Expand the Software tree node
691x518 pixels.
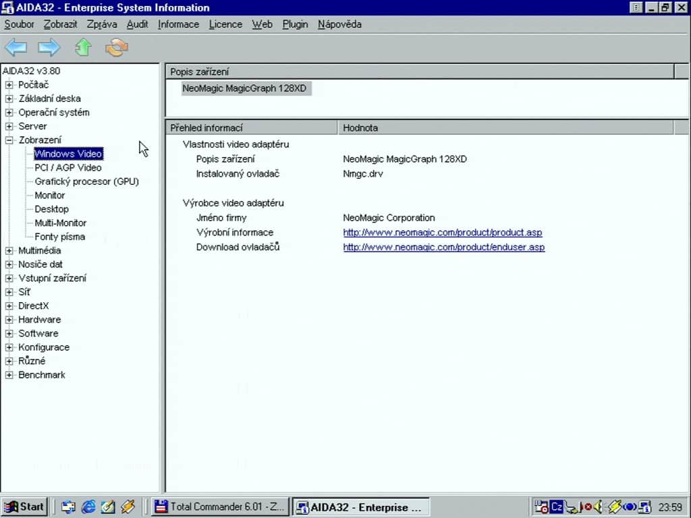tap(9, 333)
